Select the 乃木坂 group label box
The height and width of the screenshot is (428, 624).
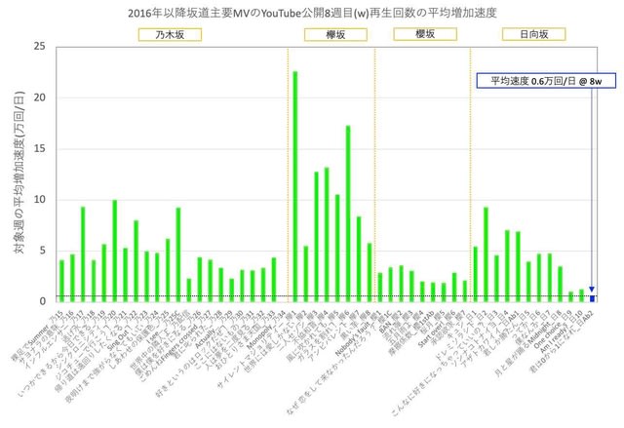[170, 34]
